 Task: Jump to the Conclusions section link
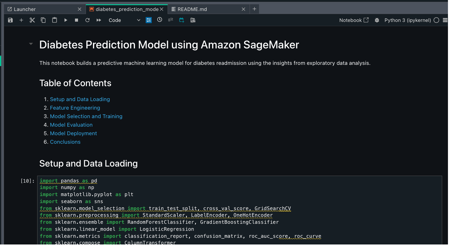coord(65,142)
